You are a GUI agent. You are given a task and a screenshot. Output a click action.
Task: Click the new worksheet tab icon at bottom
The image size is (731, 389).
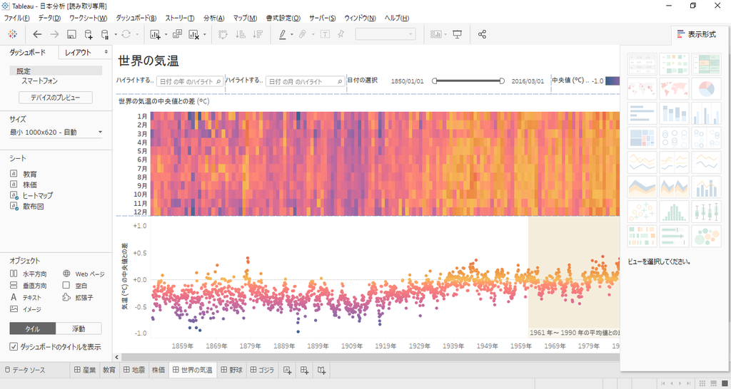coord(288,370)
